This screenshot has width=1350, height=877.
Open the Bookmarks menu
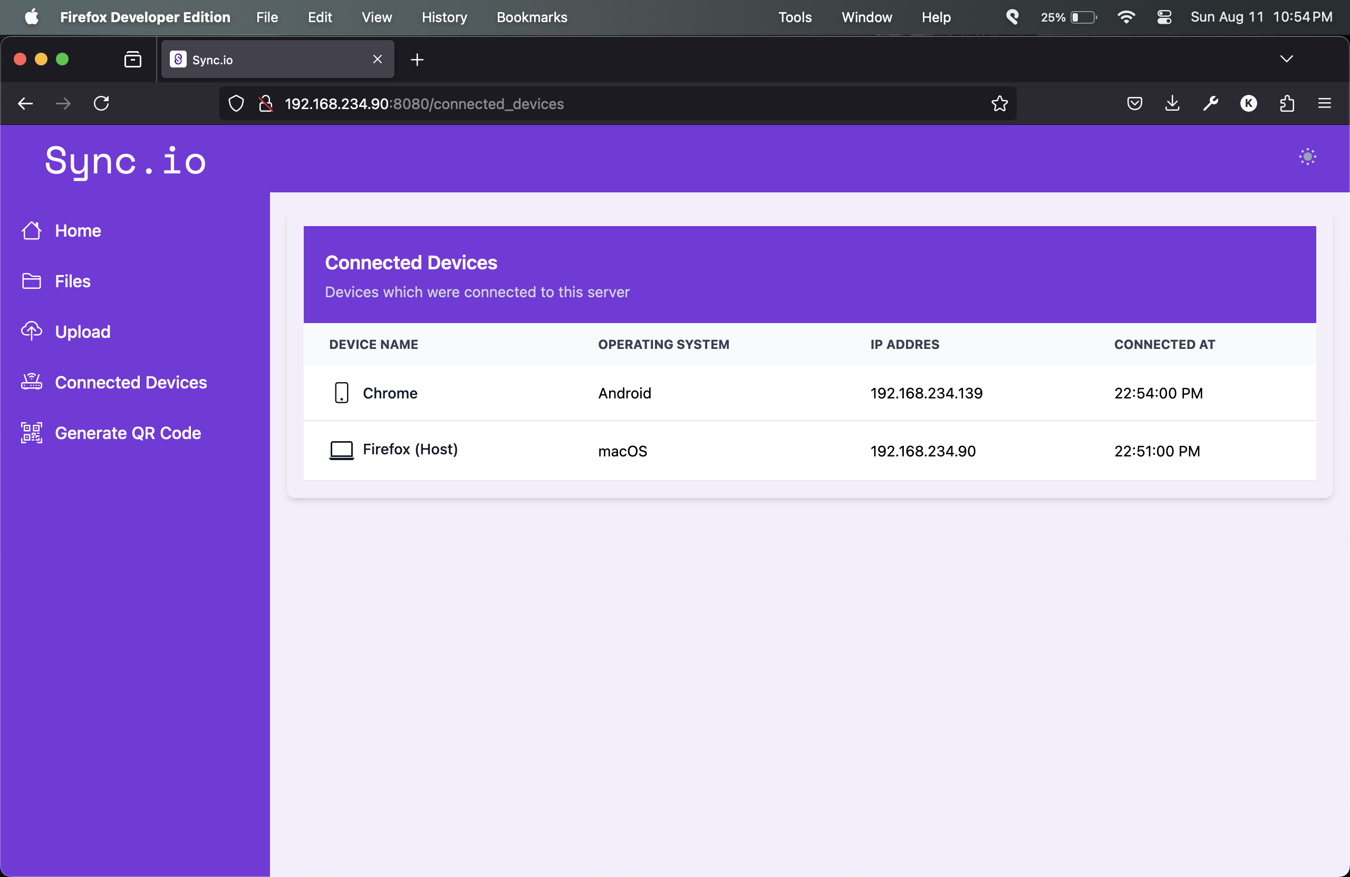coord(532,17)
